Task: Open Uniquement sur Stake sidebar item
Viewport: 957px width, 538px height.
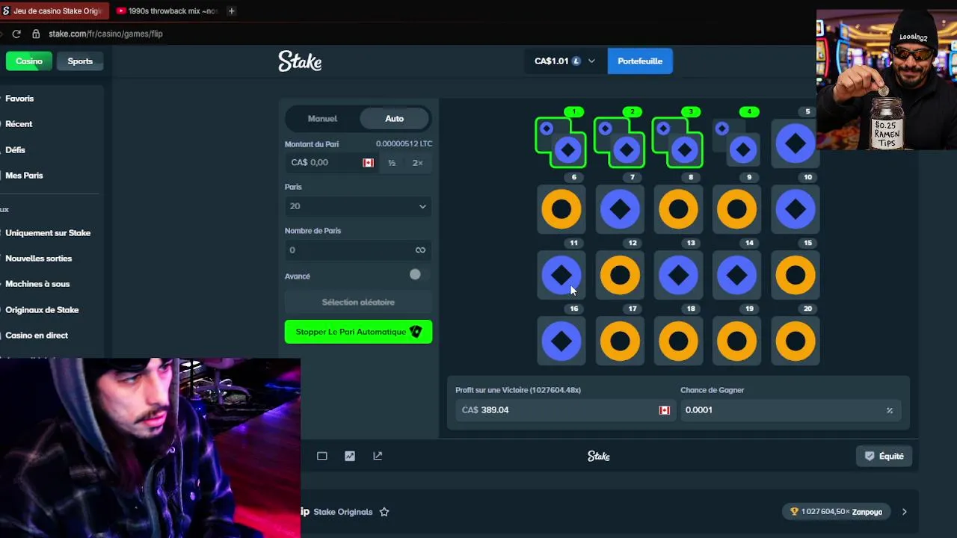Action: tap(49, 233)
